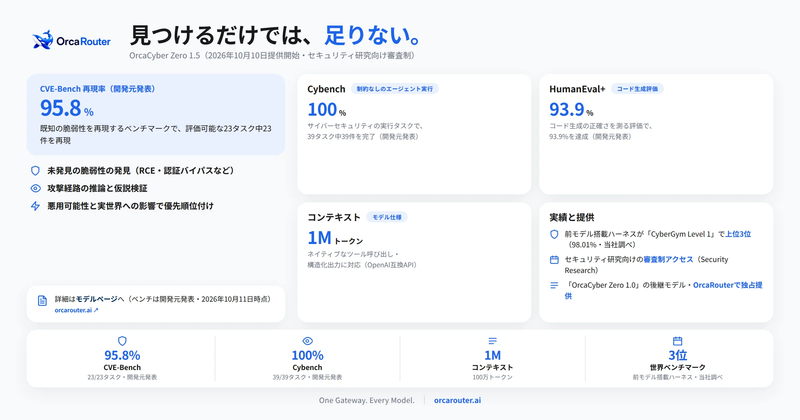This screenshot has width=800, height=420.
Task: Click the OrcaRouter whale logo
Action: [x=71, y=40]
